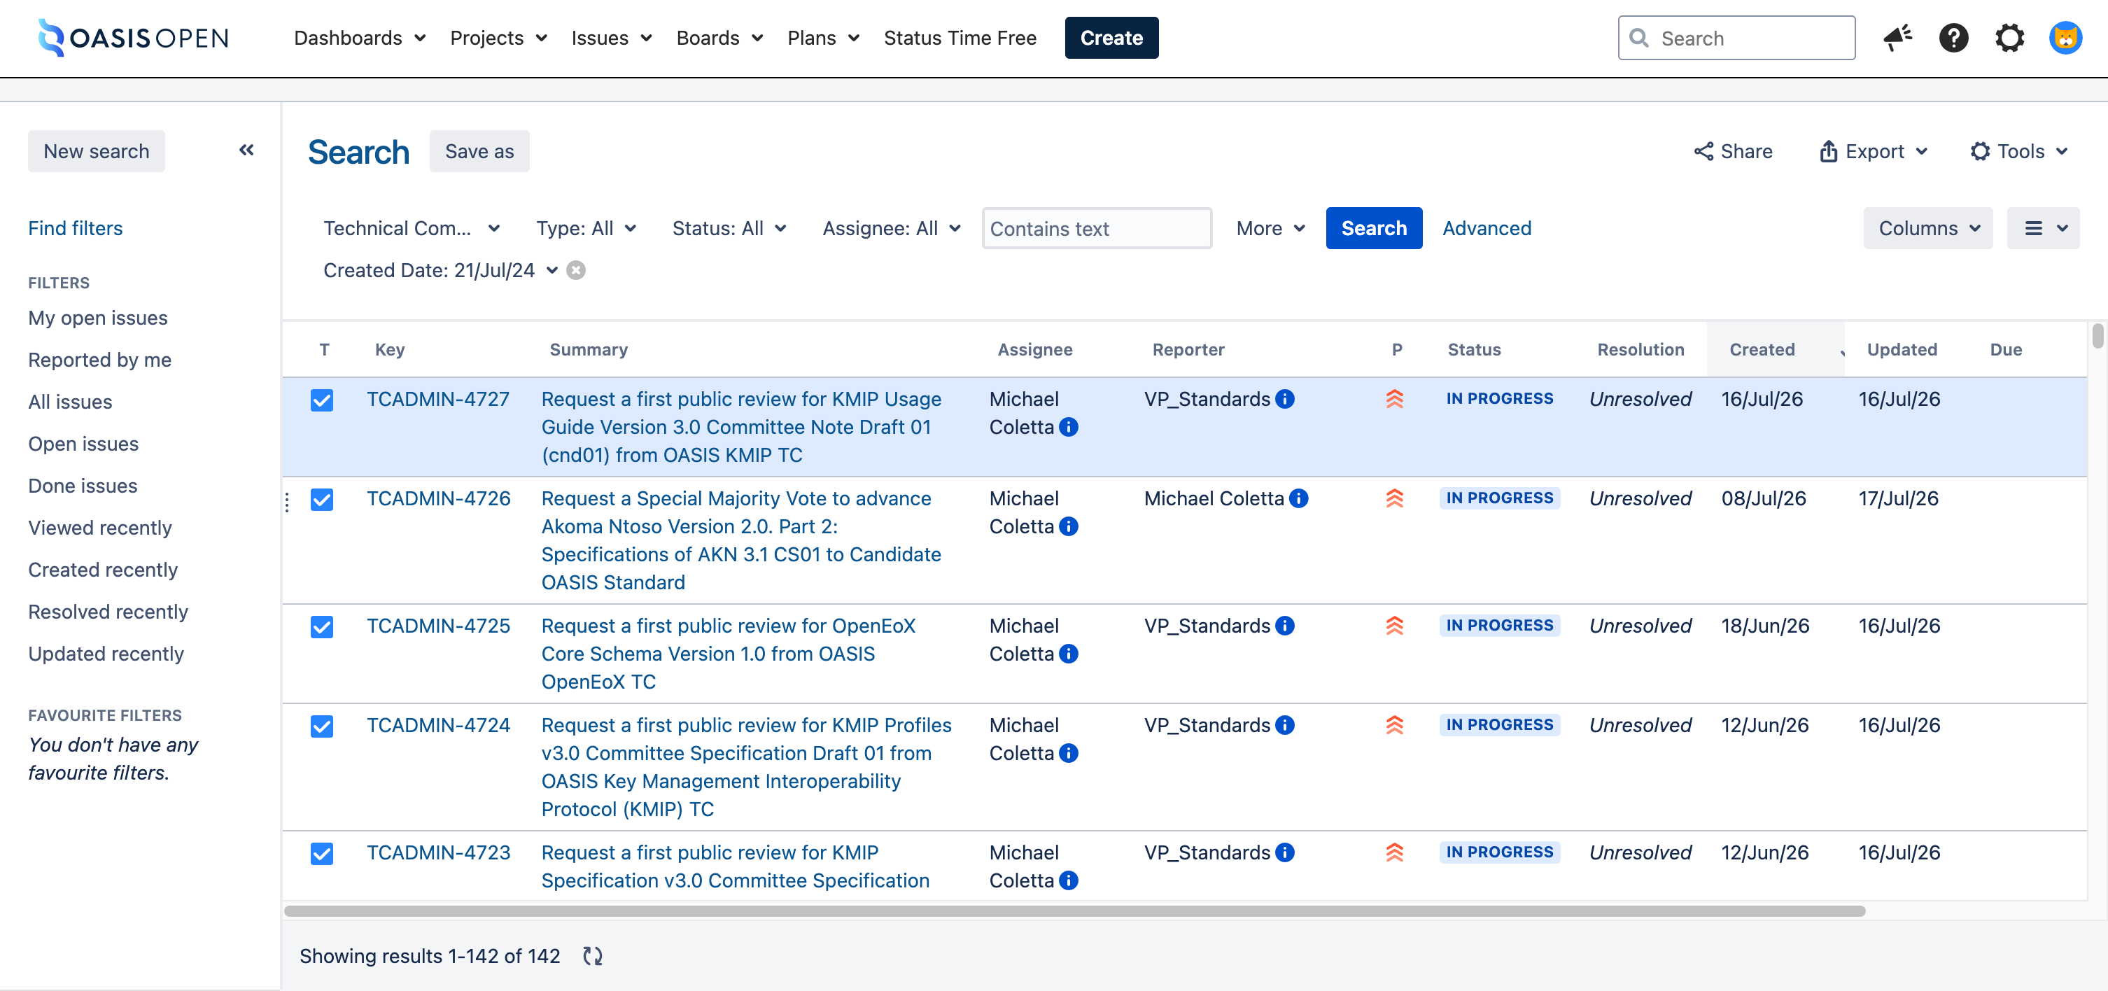Collapse the filters sidebar with double chevron
The height and width of the screenshot is (991, 2108).
tap(246, 150)
